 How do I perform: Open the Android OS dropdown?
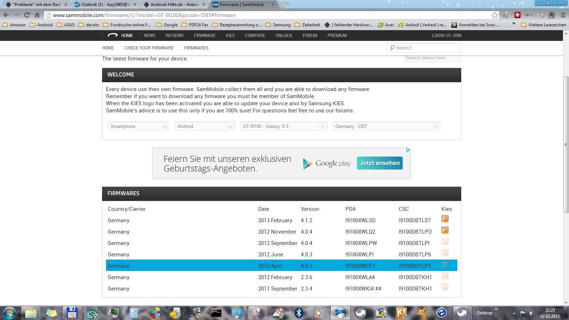coord(204,126)
